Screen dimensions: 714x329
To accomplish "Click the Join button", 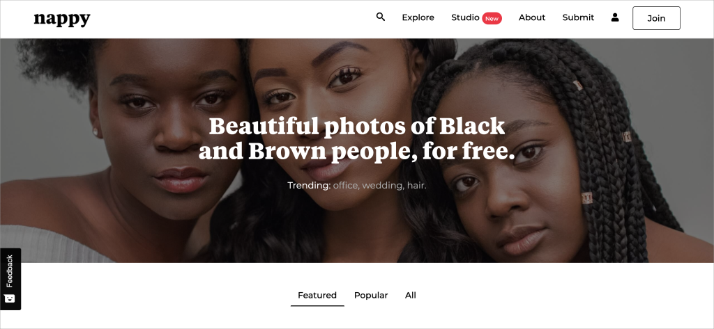I will pyautogui.click(x=656, y=18).
